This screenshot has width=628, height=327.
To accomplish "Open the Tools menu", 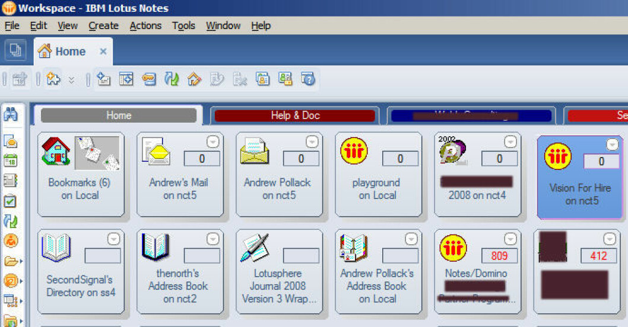I will (183, 25).
